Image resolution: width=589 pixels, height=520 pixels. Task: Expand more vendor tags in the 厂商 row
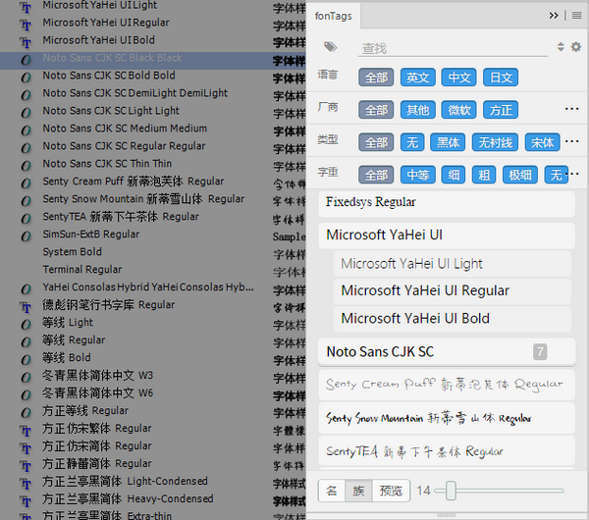(572, 110)
